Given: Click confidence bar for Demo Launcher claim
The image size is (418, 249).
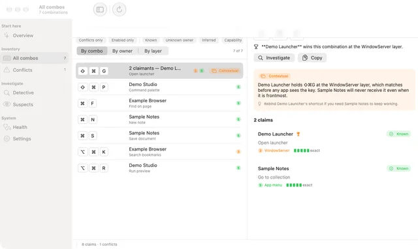Looking at the screenshot, I should (302, 151).
